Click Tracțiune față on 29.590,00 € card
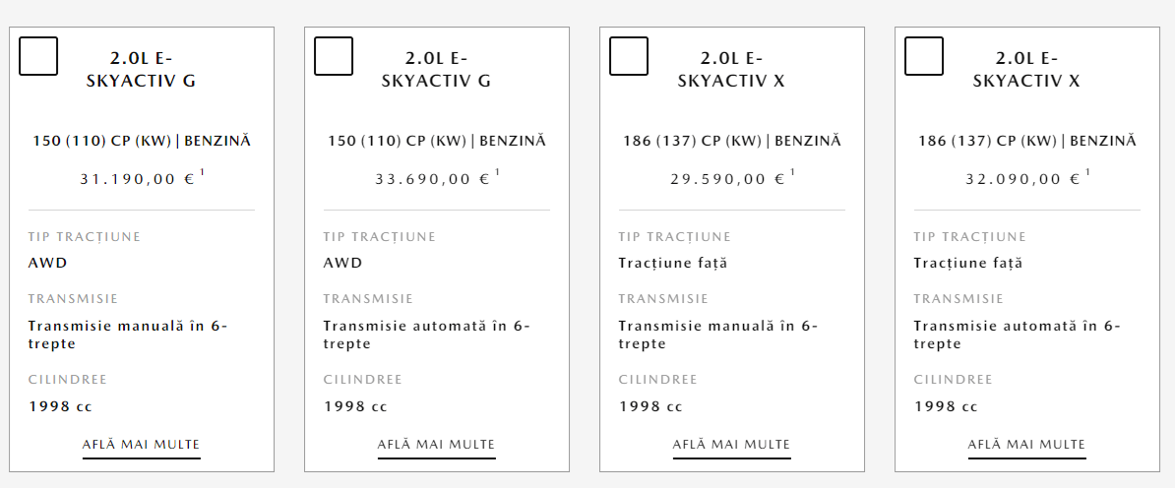The image size is (1175, 488). point(673,263)
